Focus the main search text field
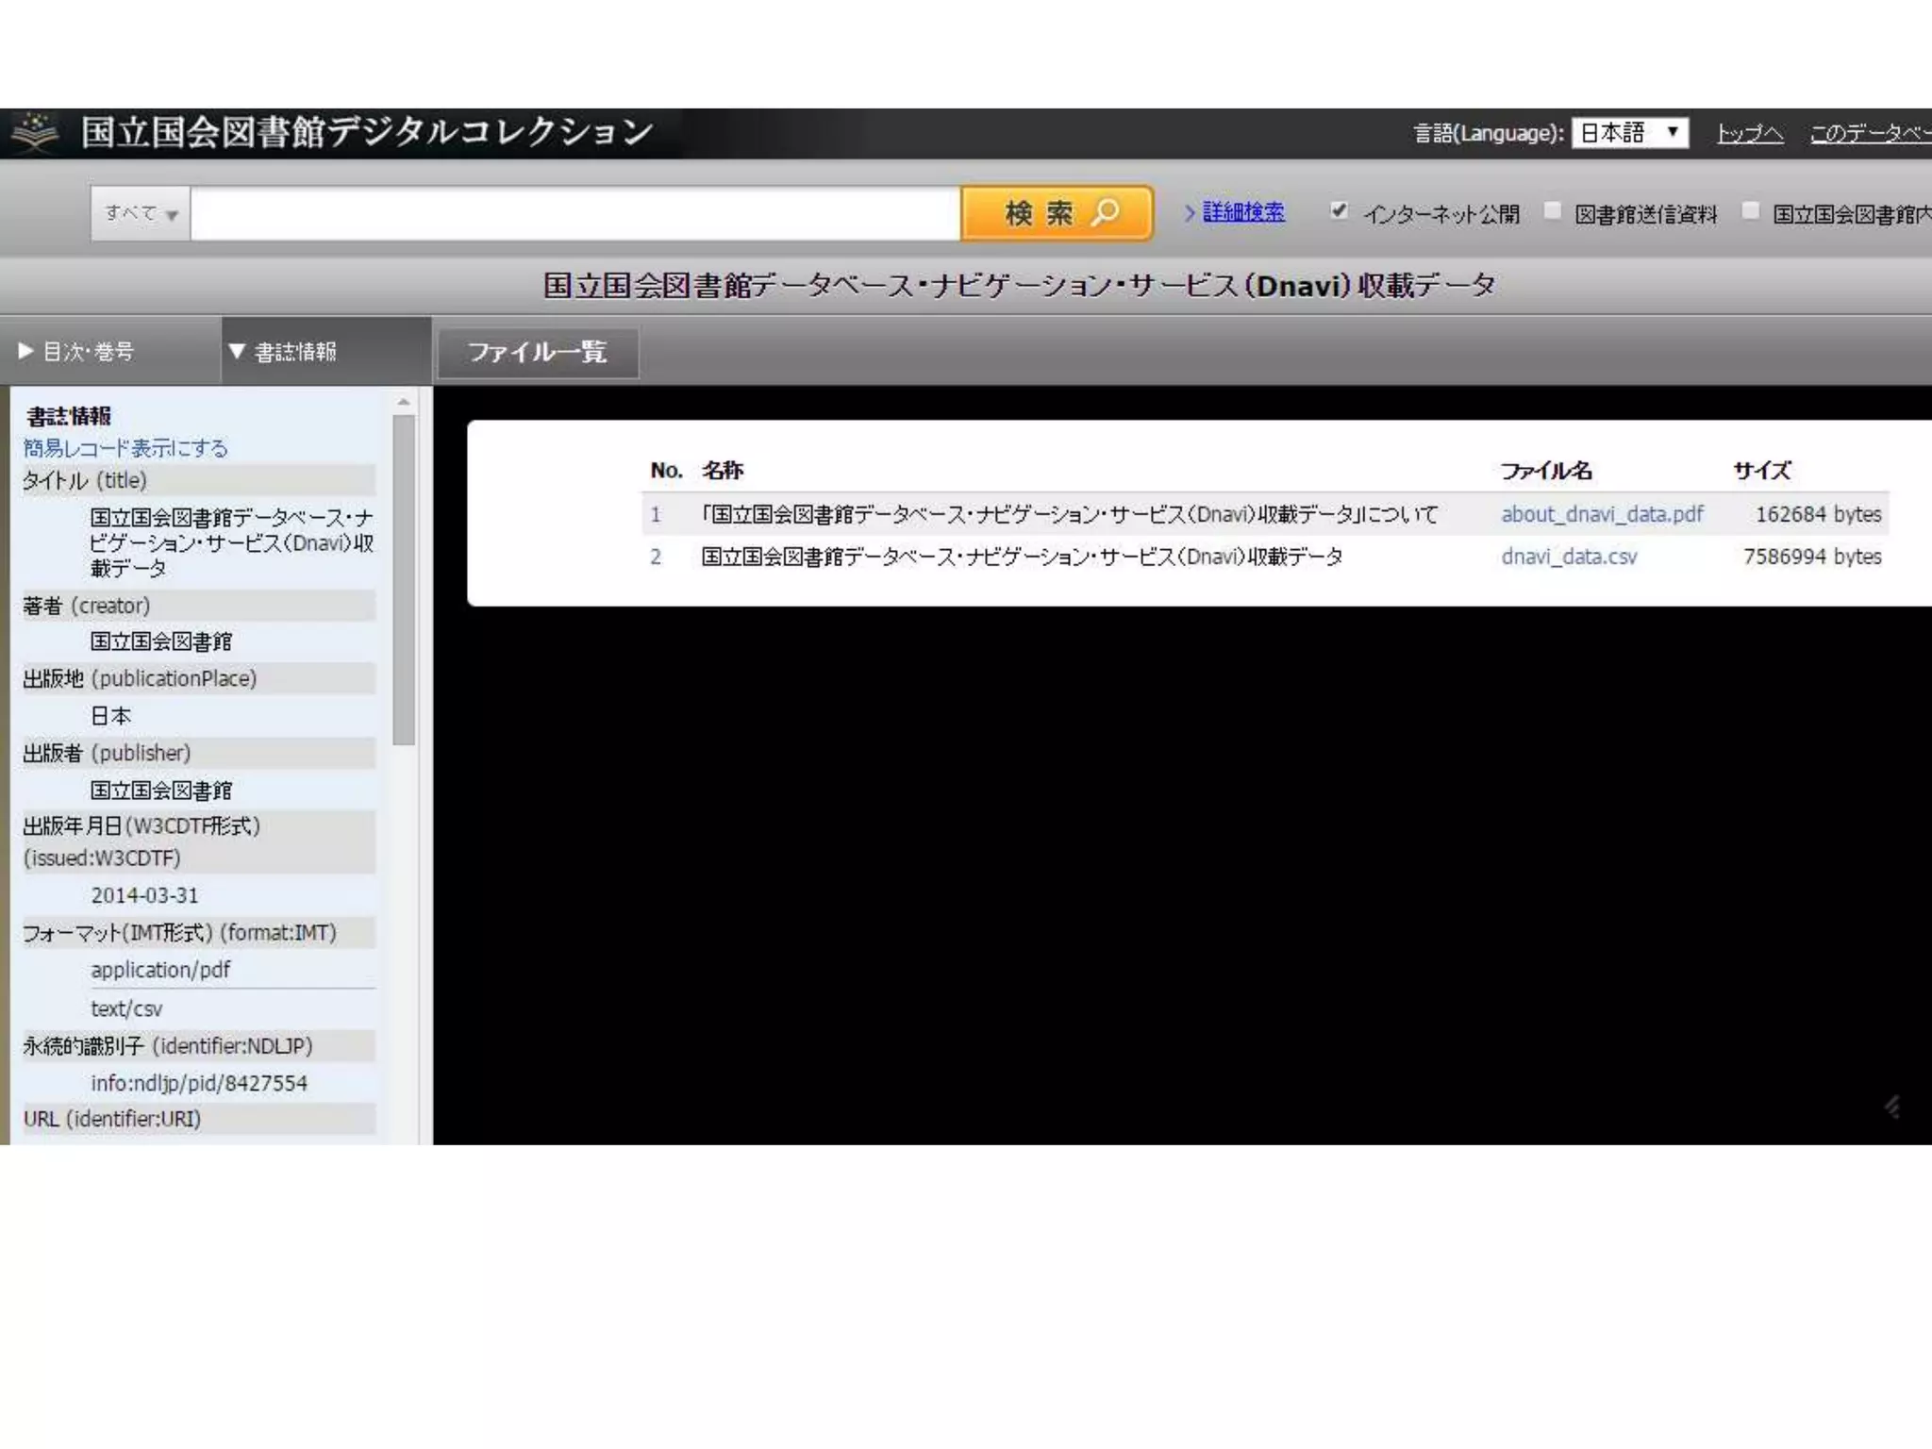The height and width of the screenshot is (1449, 1932). pos(575,214)
